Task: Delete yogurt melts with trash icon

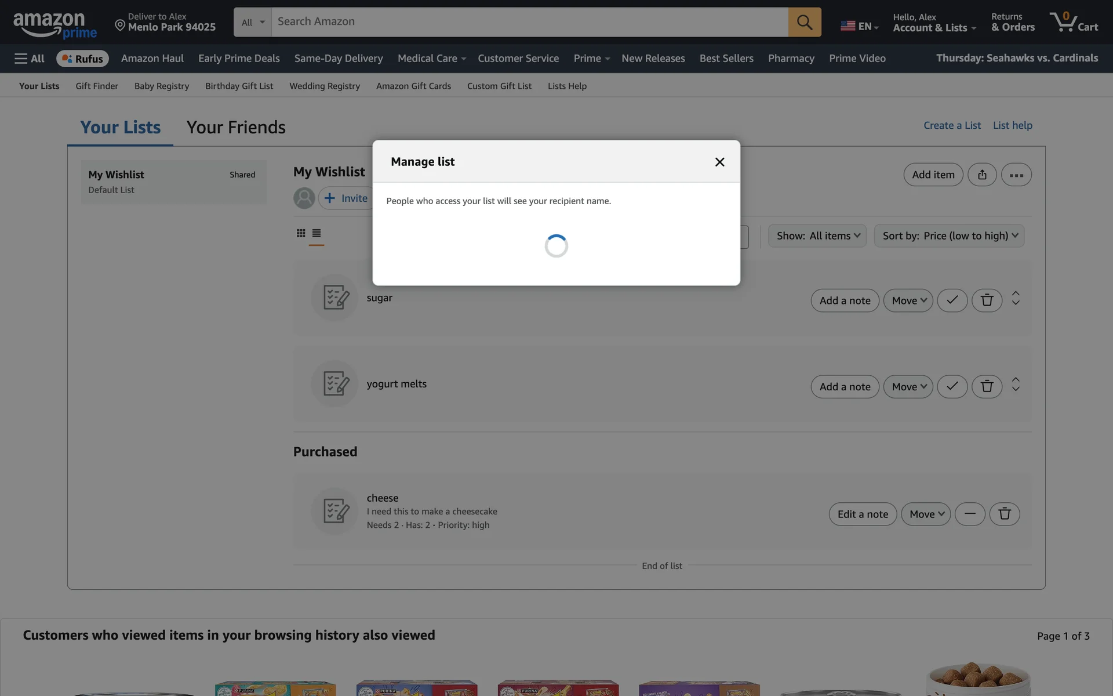Action: 987,386
